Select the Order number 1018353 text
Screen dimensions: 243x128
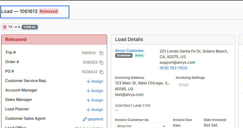click(x=90, y=63)
